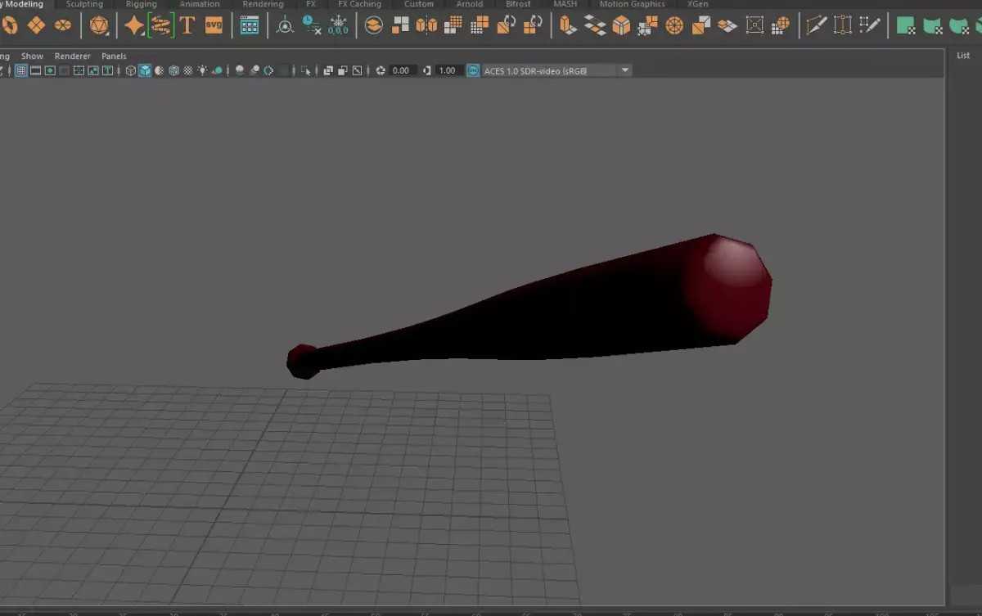
Task: Toggle the viewport grid display
Action: point(20,70)
